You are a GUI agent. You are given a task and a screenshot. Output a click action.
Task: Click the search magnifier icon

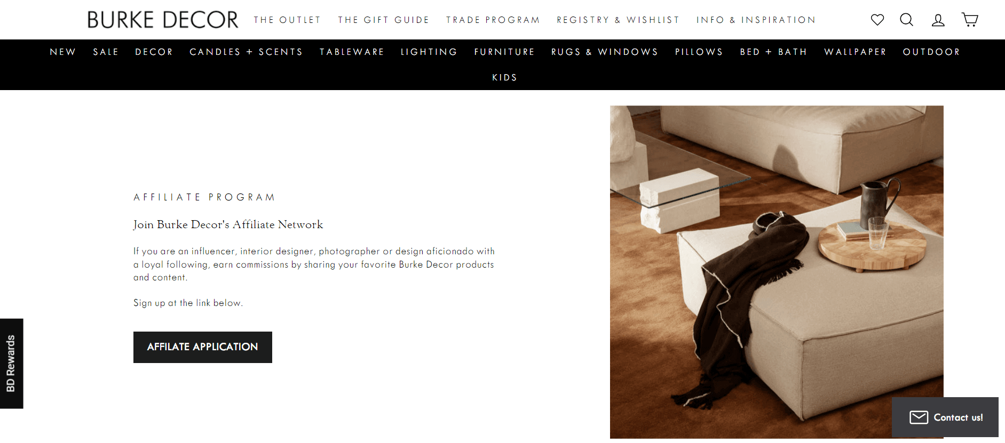(907, 20)
